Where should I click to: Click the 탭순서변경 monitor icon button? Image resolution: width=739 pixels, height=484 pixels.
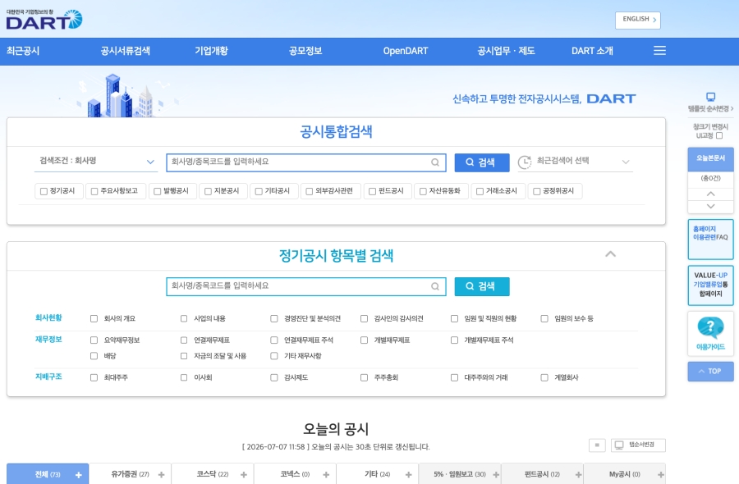coord(638,445)
